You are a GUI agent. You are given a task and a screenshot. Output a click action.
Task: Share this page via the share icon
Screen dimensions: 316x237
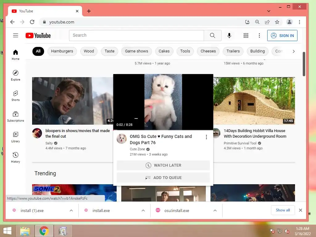coord(267,22)
